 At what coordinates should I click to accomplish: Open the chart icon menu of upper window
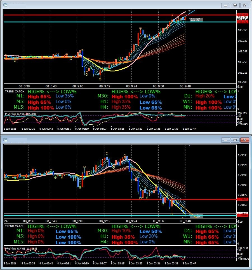point(5,5)
